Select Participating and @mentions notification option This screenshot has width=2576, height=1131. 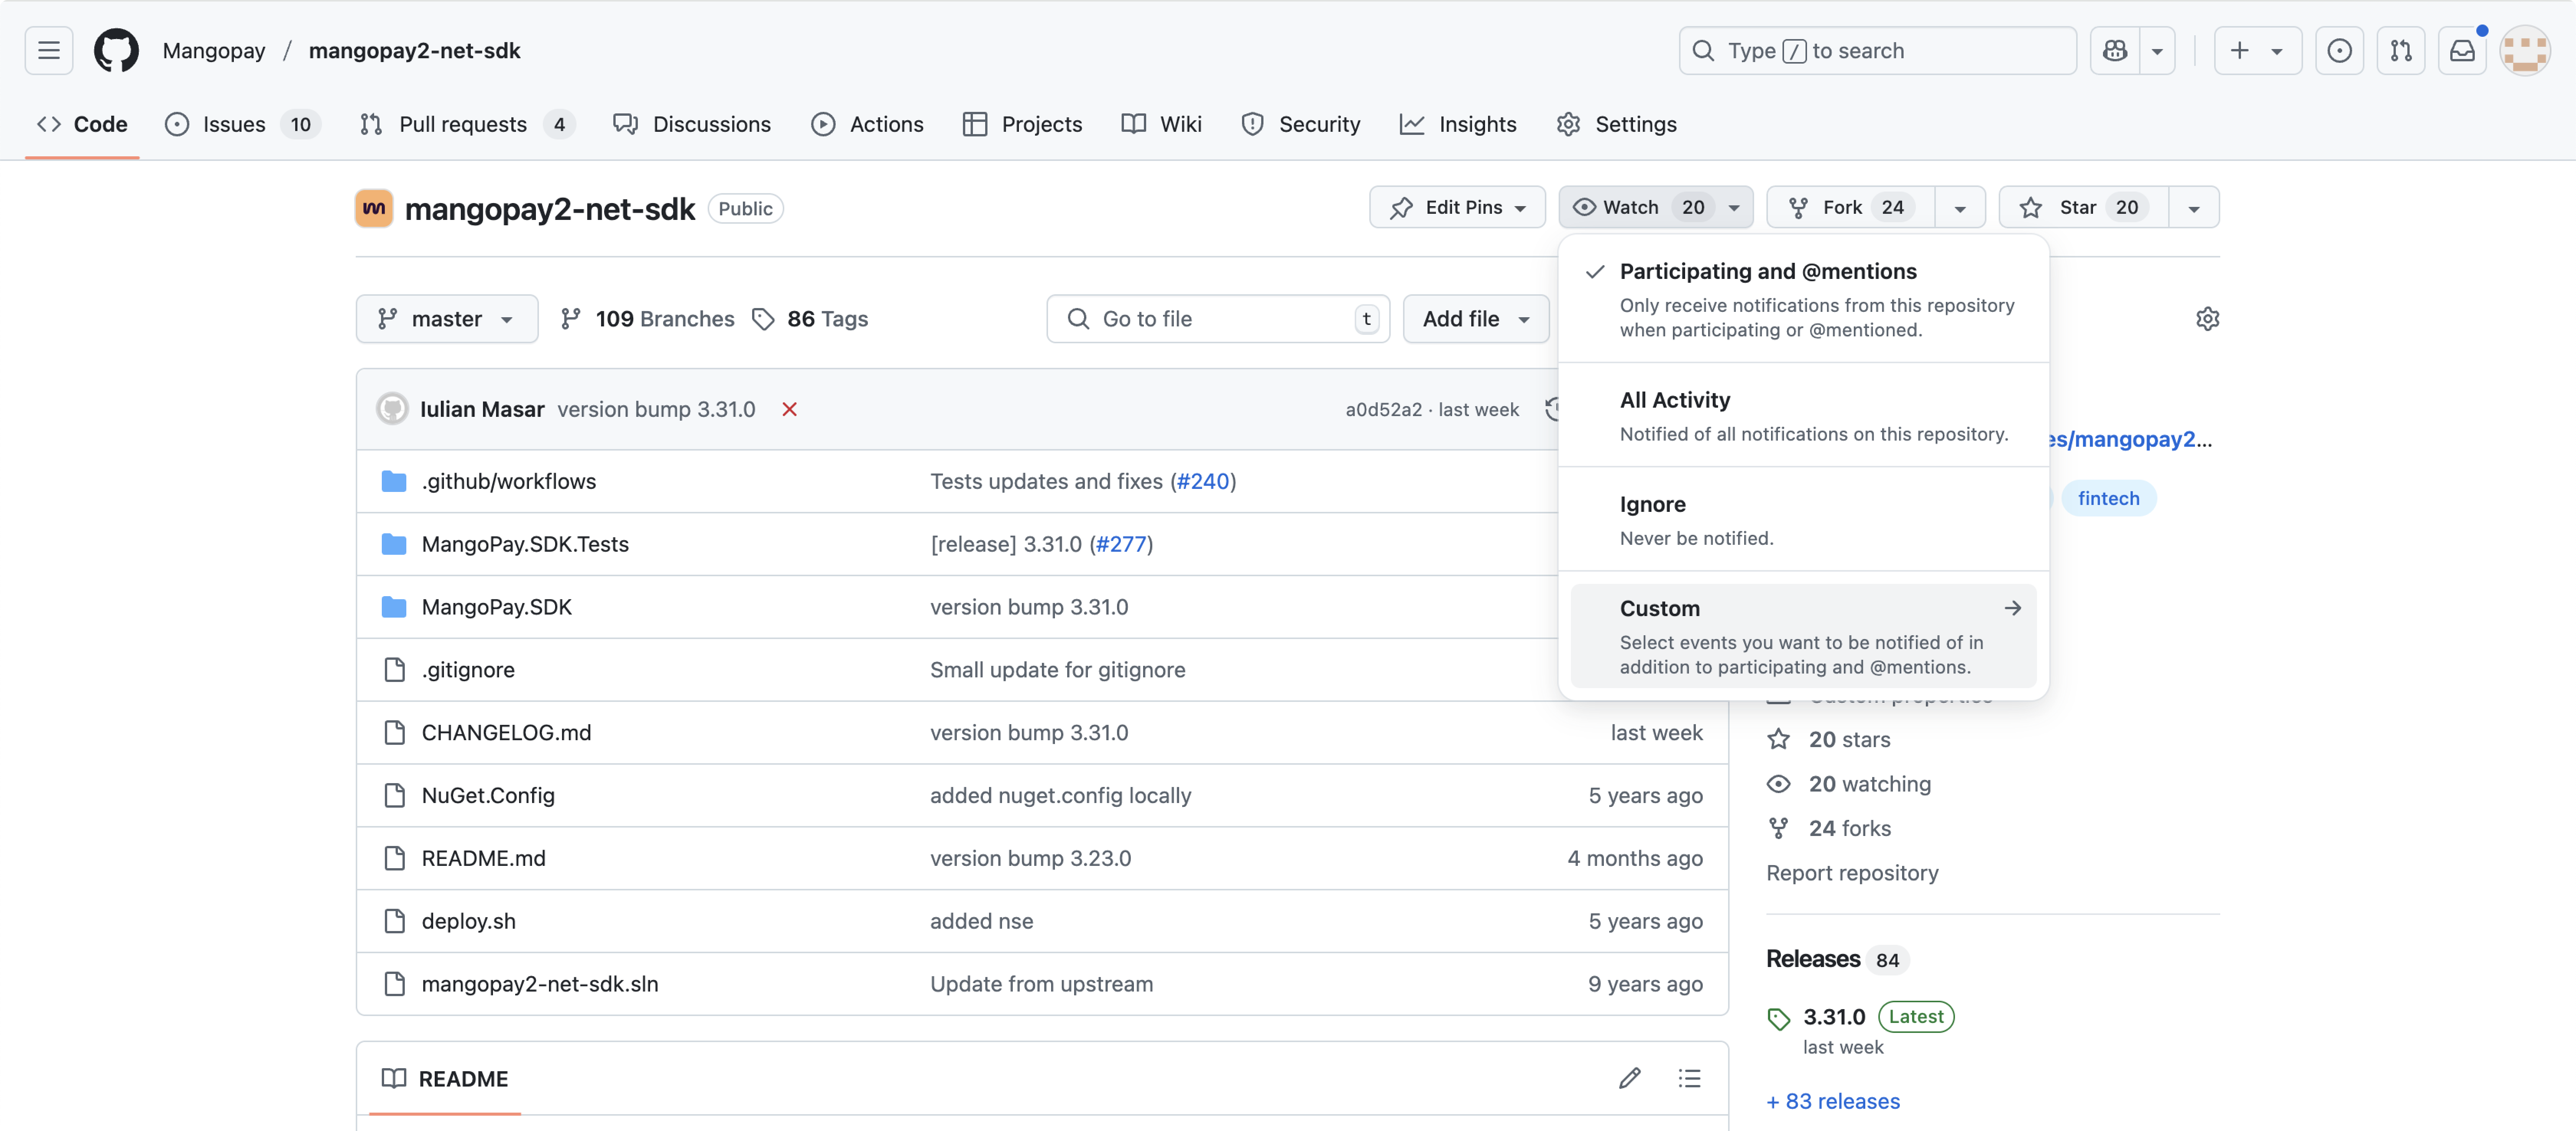click(1803, 299)
